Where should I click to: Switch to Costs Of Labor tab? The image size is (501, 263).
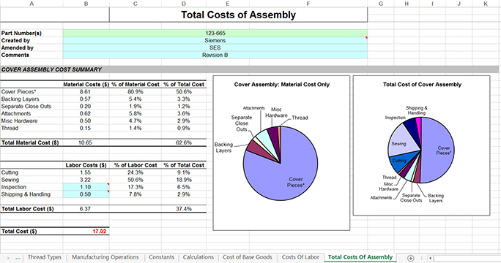[300, 257]
